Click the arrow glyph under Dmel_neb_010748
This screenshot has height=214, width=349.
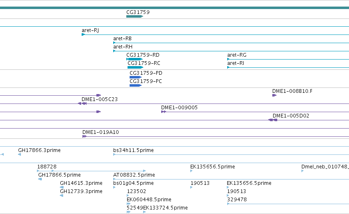click(303, 171)
